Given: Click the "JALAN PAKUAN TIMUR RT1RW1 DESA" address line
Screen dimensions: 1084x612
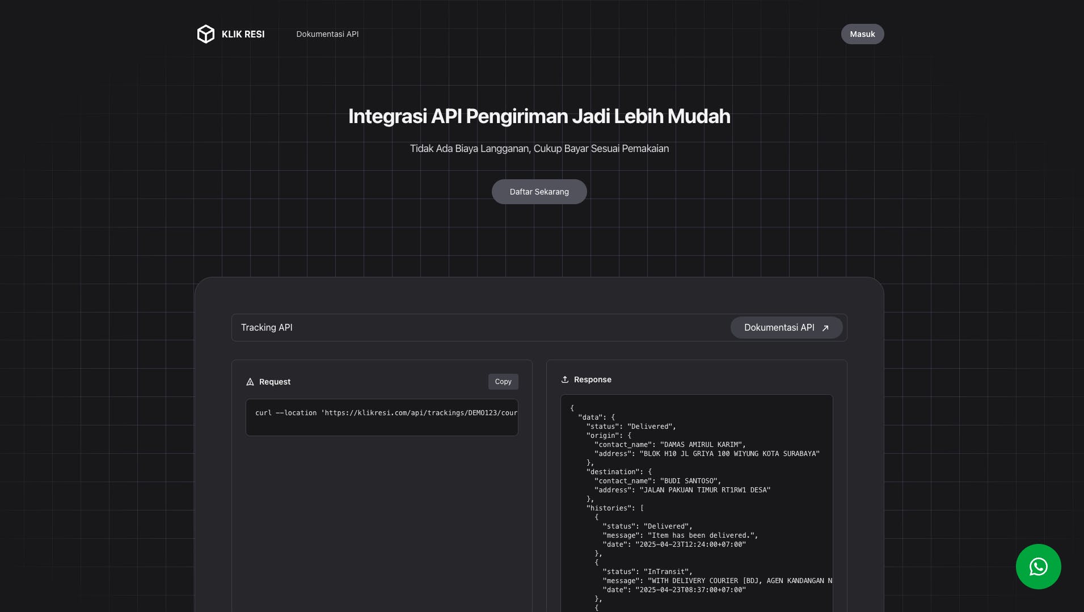Looking at the screenshot, I should (x=682, y=490).
